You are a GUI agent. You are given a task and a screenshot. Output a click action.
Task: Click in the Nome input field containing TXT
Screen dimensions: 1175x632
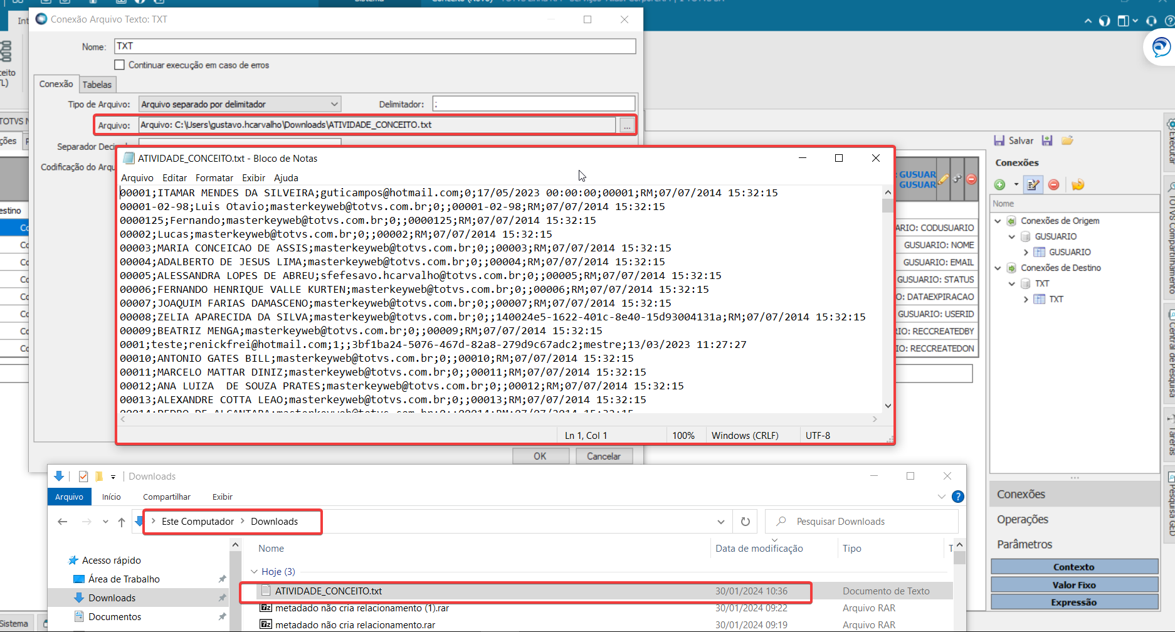[x=375, y=46]
